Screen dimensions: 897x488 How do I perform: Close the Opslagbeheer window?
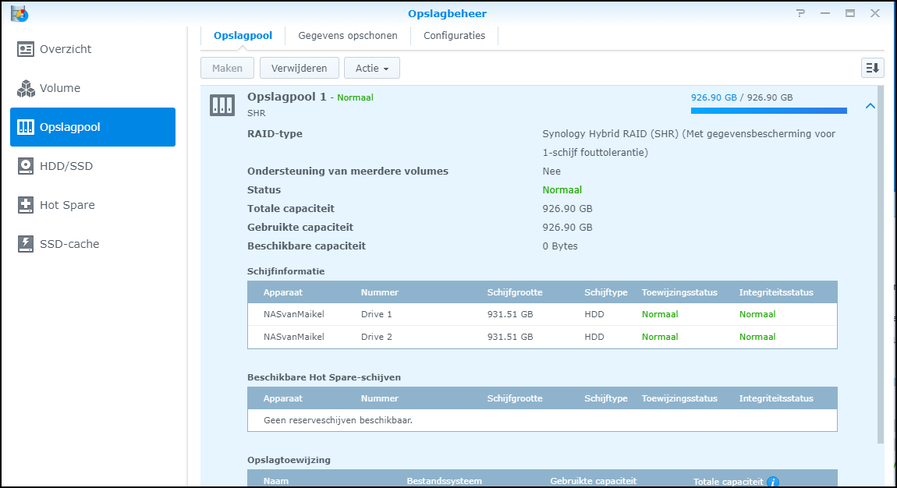click(x=875, y=13)
